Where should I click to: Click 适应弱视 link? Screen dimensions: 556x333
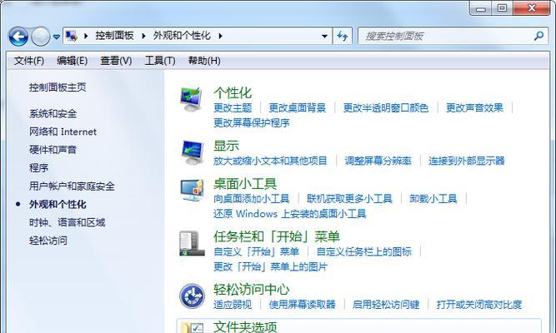pyautogui.click(x=233, y=305)
